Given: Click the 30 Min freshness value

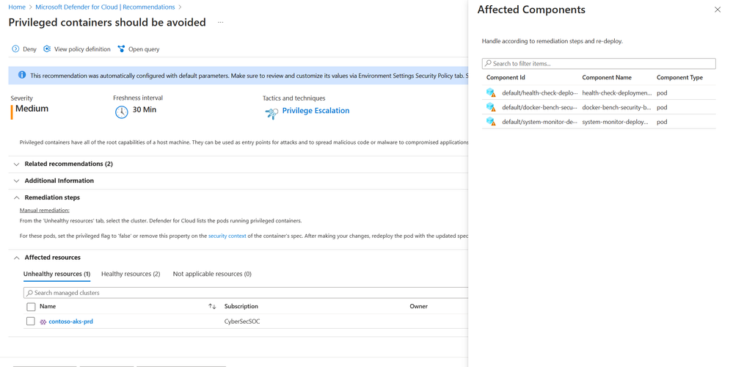Looking at the screenshot, I should [145, 110].
